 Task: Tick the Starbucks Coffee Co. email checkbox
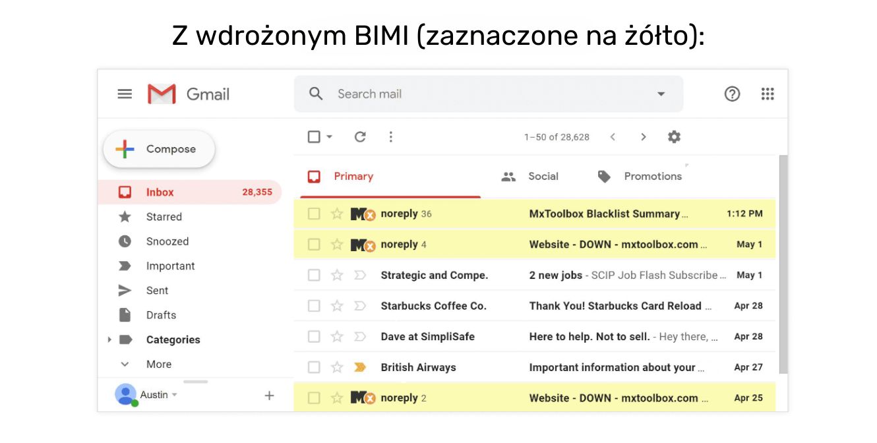tap(314, 306)
